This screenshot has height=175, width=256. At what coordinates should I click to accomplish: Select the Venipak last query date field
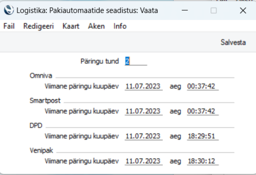coord(144,161)
